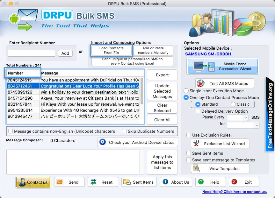Click the business people chart banner graphic
275x198 pixels.
(x=228, y=23)
